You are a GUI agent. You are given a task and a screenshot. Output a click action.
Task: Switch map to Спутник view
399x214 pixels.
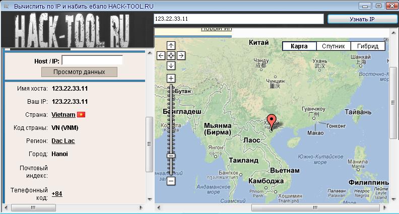pos(334,46)
